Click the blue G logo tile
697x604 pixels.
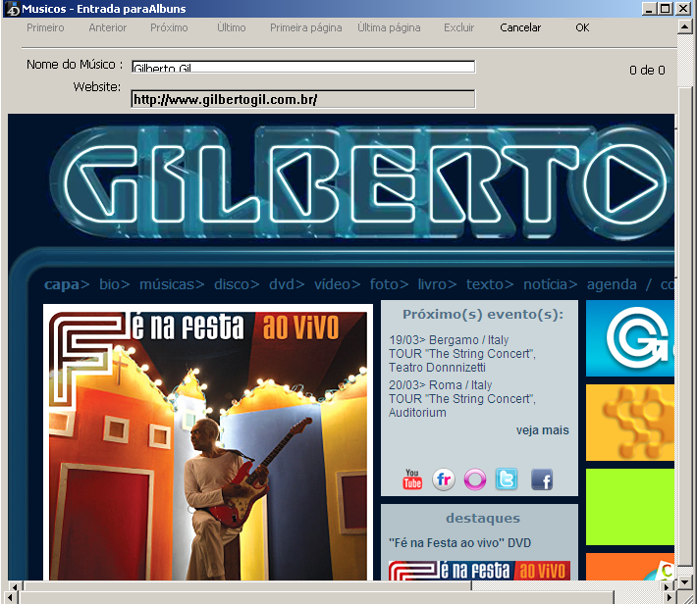pyautogui.click(x=630, y=338)
